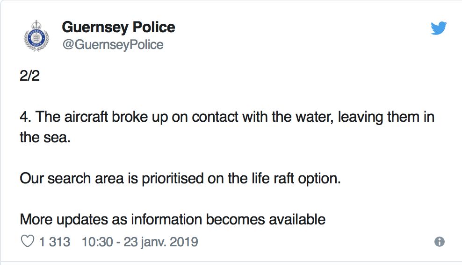
Task: Select the aircraft broke up sentence line
Action: coord(227,117)
